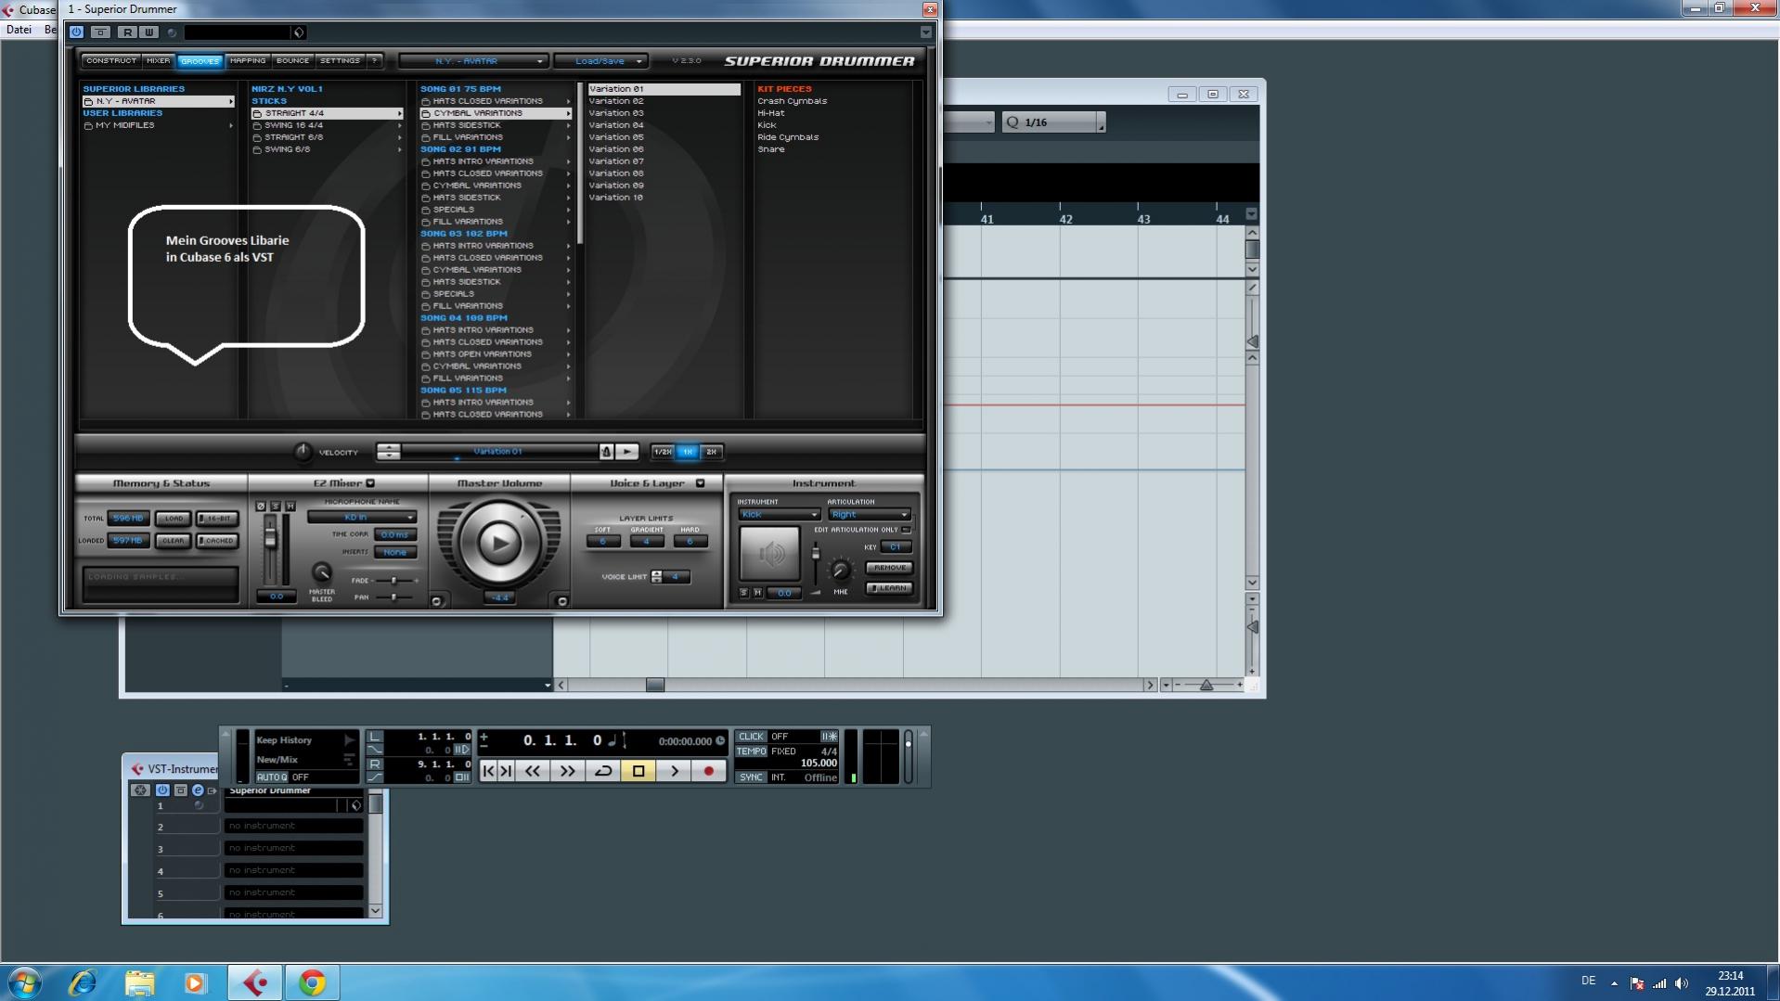Open the Mapping tab
1780x1001 pixels.
(248, 61)
